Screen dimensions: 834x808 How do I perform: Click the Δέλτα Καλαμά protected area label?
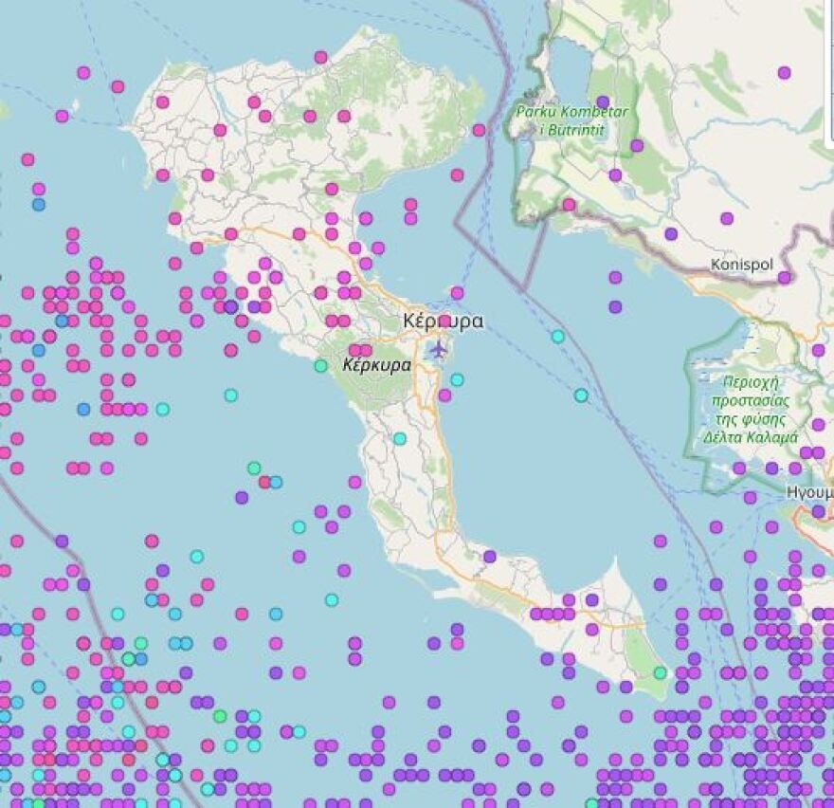tap(751, 410)
